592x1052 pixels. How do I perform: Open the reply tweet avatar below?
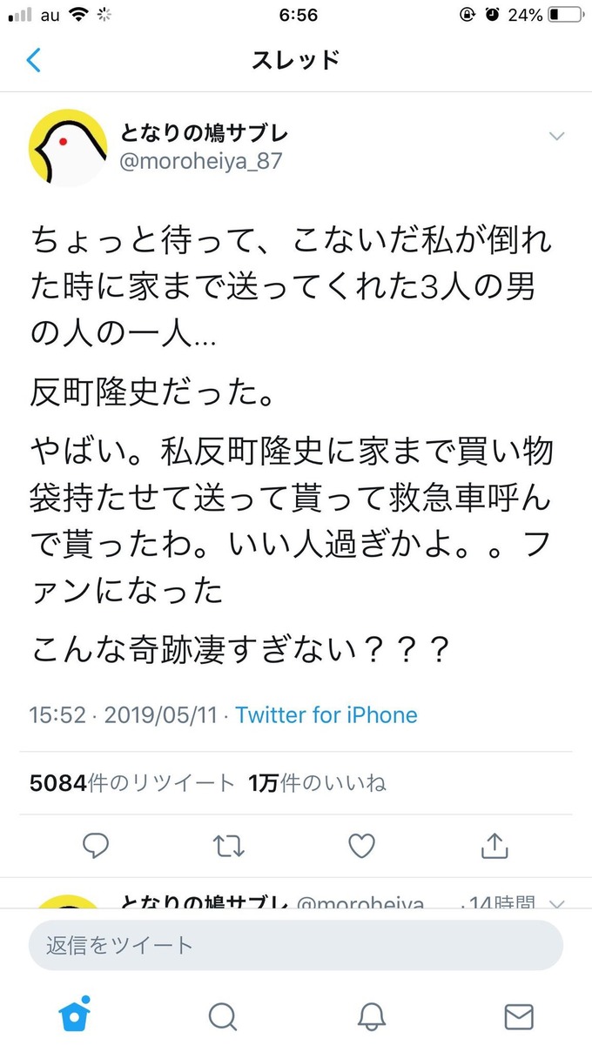(x=68, y=901)
